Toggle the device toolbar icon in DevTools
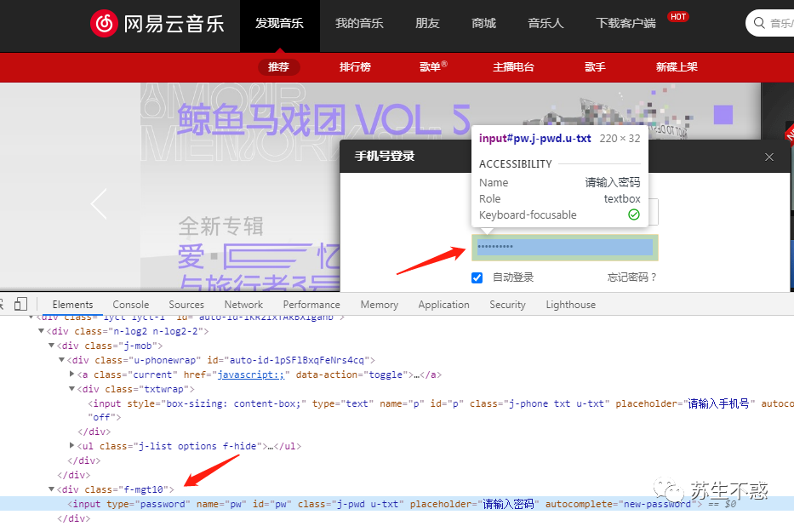The image size is (794, 526). pyautogui.click(x=20, y=304)
